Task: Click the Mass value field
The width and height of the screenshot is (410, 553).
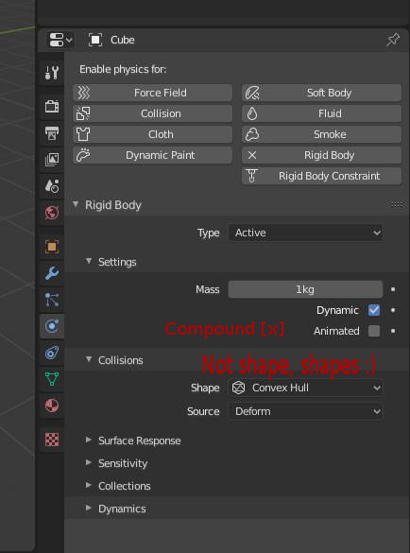Action: [x=305, y=289]
